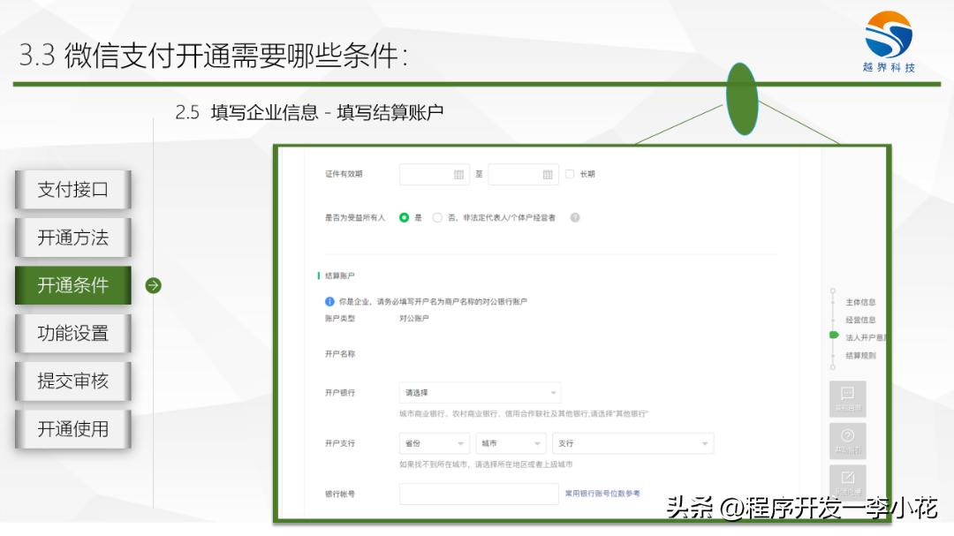Open the 支行 dropdown
954x536 pixels.
coord(632,442)
